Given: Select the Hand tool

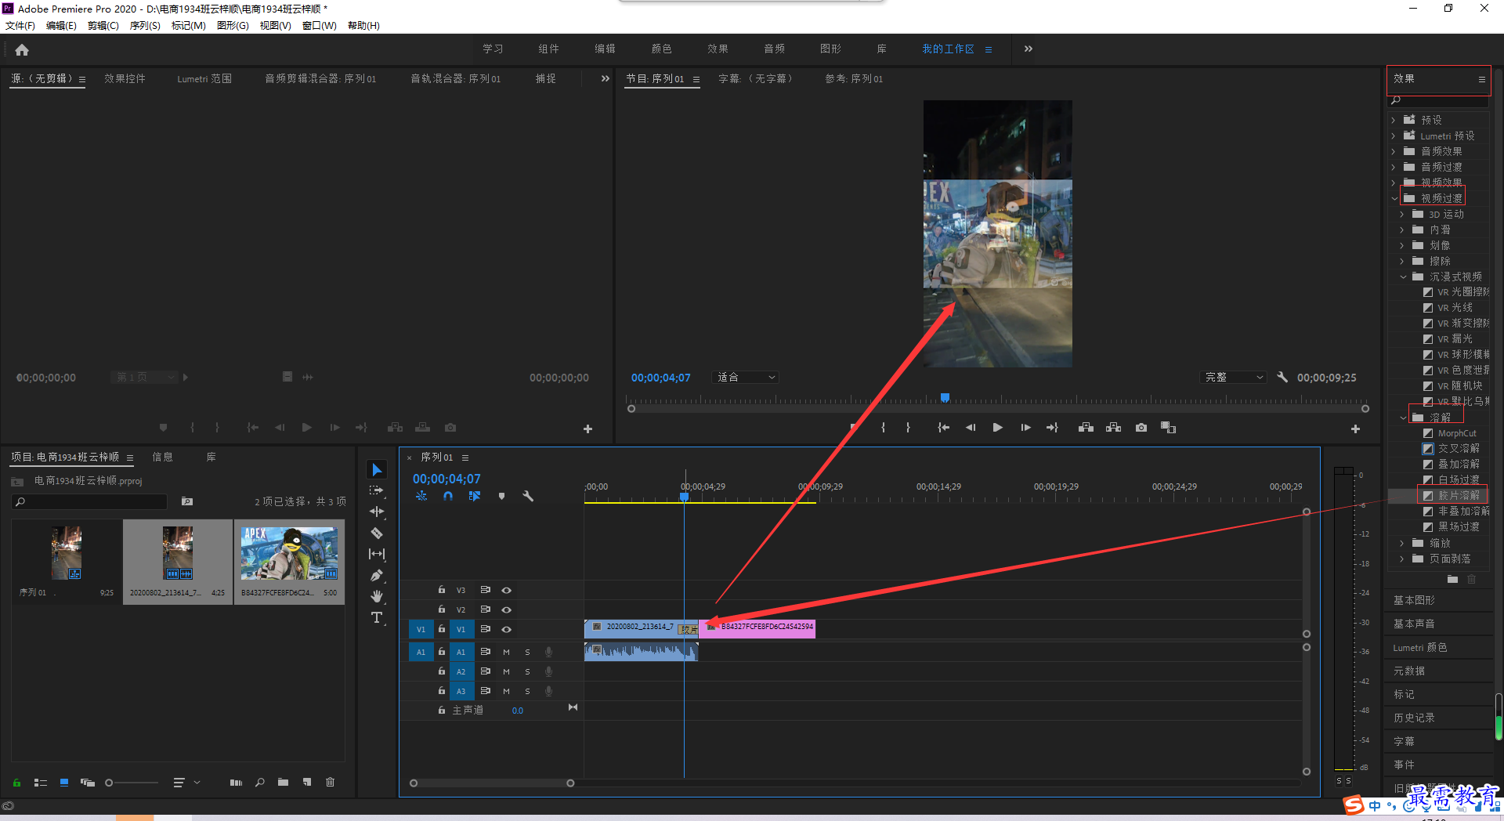Looking at the screenshot, I should [x=377, y=596].
